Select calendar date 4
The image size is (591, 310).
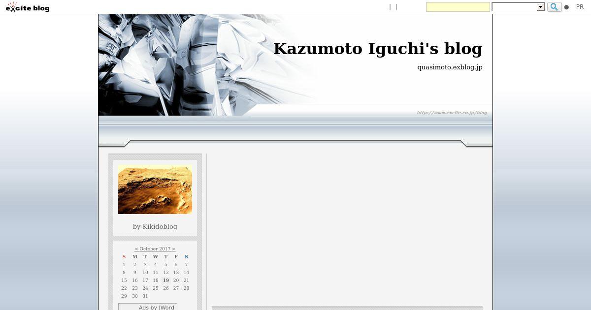click(155, 265)
